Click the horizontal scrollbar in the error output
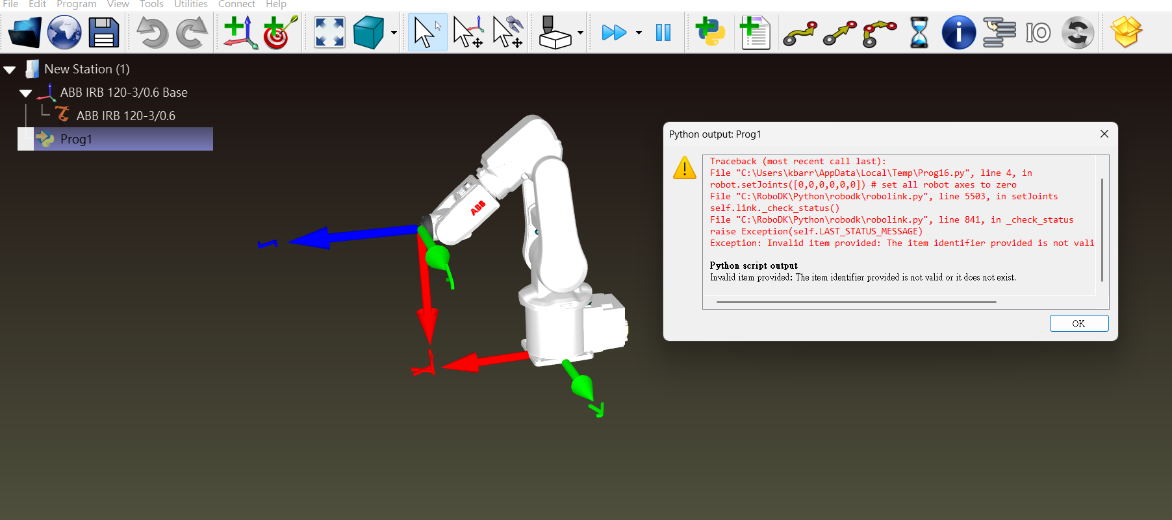This screenshot has height=520, width=1172. point(856,302)
